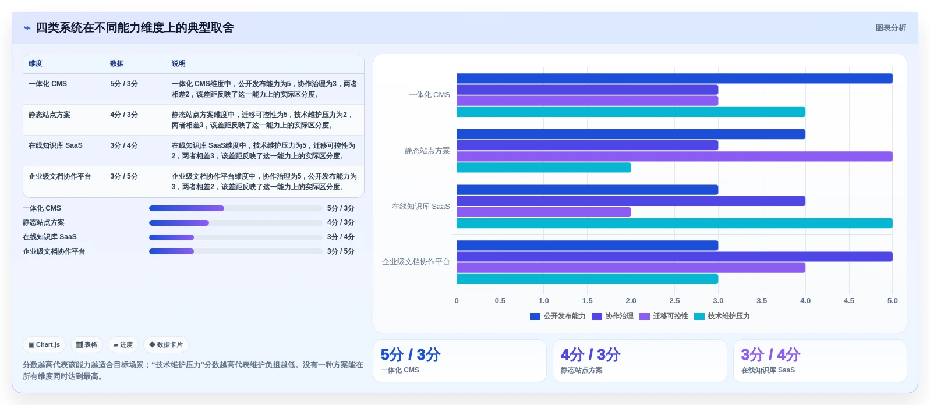Click the chart title 四类系统在不同能力维度上的典型取舍
Viewport: 930px width, 405px height.
coord(135,28)
